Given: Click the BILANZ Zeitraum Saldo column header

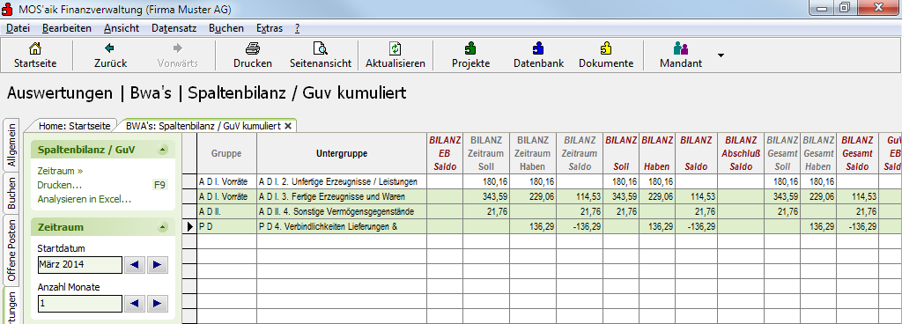Looking at the screenshot, I should tap(580, 153).
